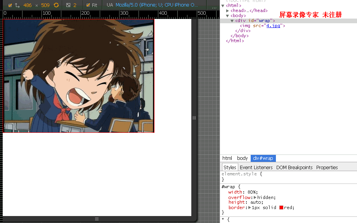This screenshot has width=357, height=223.
Task: Click the vertical resize handle of viewport
Action: tap(194, 118)
